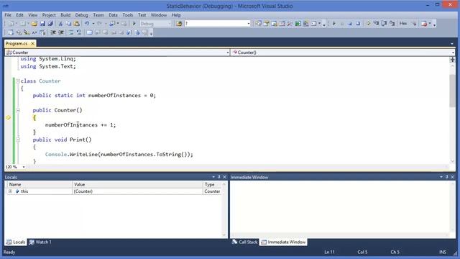Viewport: 460px width, 259px height.
Task: Click the Value column header in Locals
Action: coord(137,185)
